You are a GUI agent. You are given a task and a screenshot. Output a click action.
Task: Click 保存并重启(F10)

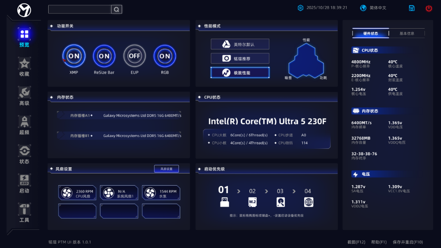(x=408, y=242)
